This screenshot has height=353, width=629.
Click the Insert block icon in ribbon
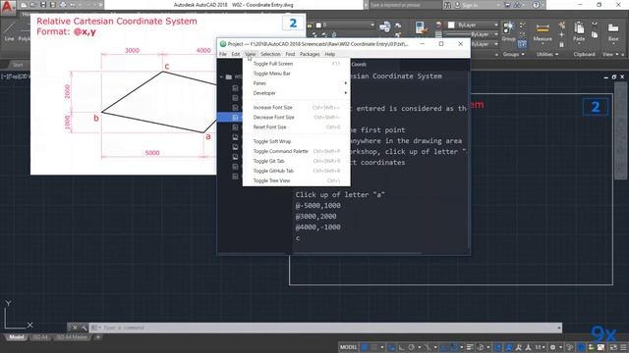(x=384, y=26)
